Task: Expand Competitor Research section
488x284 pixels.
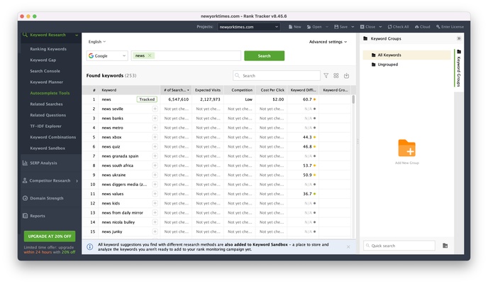Action: 50,180
